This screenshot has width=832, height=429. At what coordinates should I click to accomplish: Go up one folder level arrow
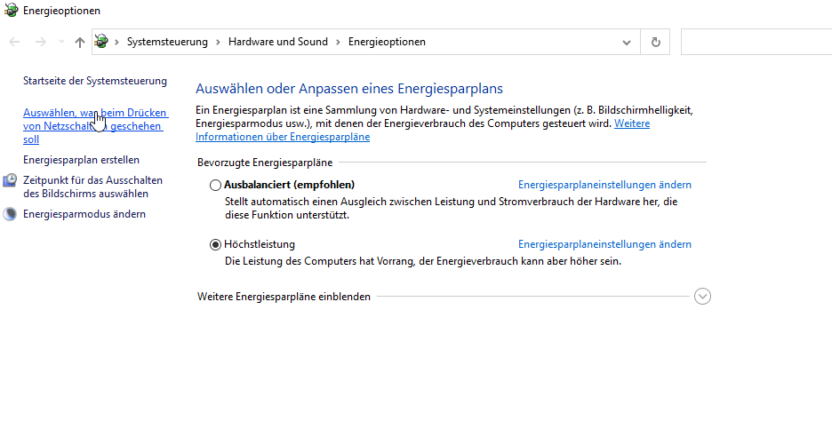pyautogui.click(x=80, y=42)
